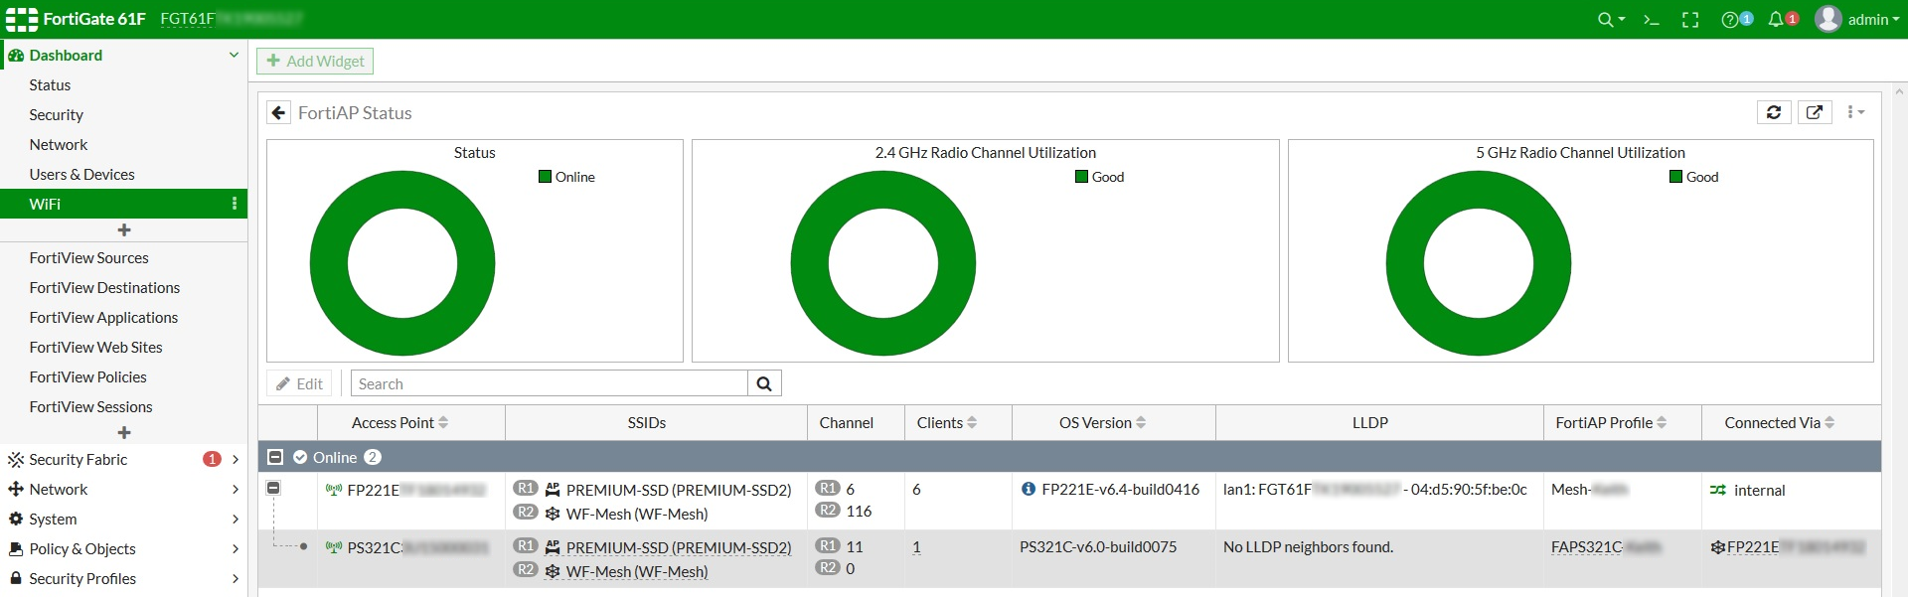This screenshot has width=1908, height=597.
Task: Add a monitor with the plus below FortiView Sessions
Action: click(124, 433)
